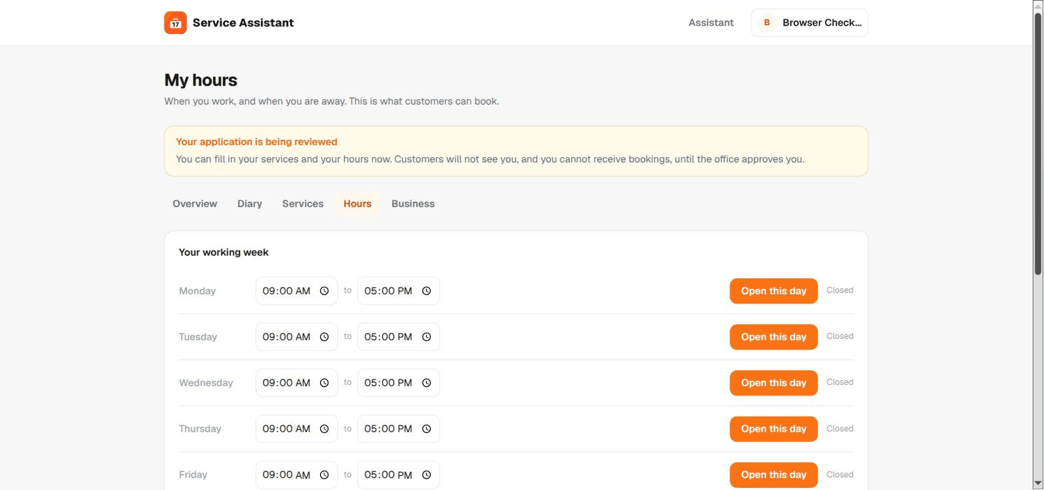The height and width of the screenshot is (490, 1044).
Task: Open the Assistant link in header
Action: (x=711, y=22)
